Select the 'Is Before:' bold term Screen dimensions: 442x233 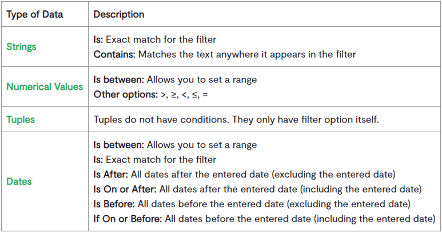click(114, 204)
